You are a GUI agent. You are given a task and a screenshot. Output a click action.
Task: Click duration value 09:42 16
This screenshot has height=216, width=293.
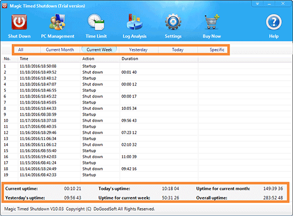[129, 169]
